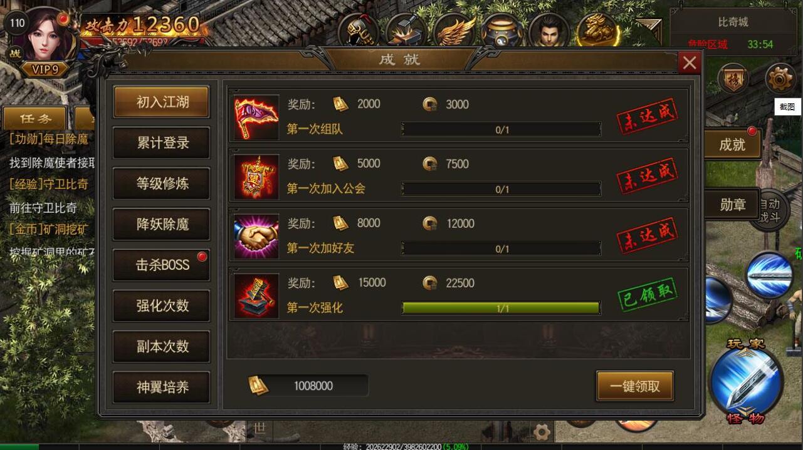Image resolution: width=803 pixels, height=450 pixels.
Task: Tap the large sword attack skill icon
Action: click(x=746, y=380)
